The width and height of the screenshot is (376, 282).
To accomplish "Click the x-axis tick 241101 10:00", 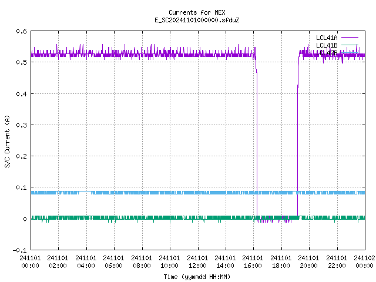I will tap(169, 262).
